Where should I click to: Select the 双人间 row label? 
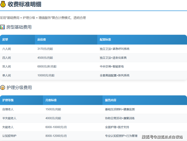point(7,67)
